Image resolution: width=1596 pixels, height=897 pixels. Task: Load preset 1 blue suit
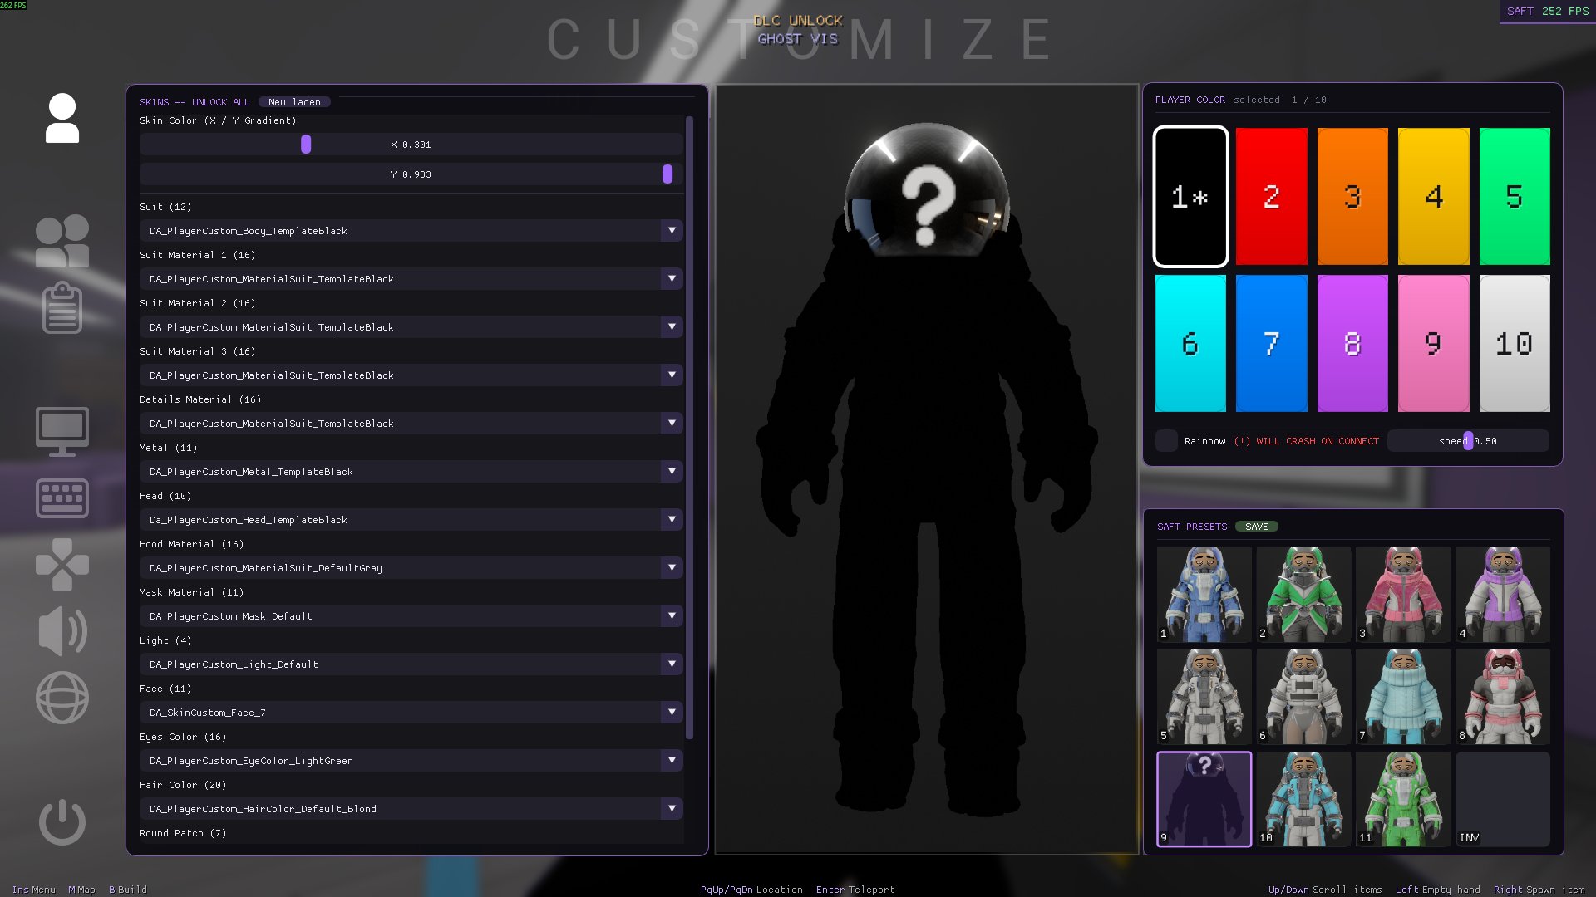click(x=1204, y=595)
